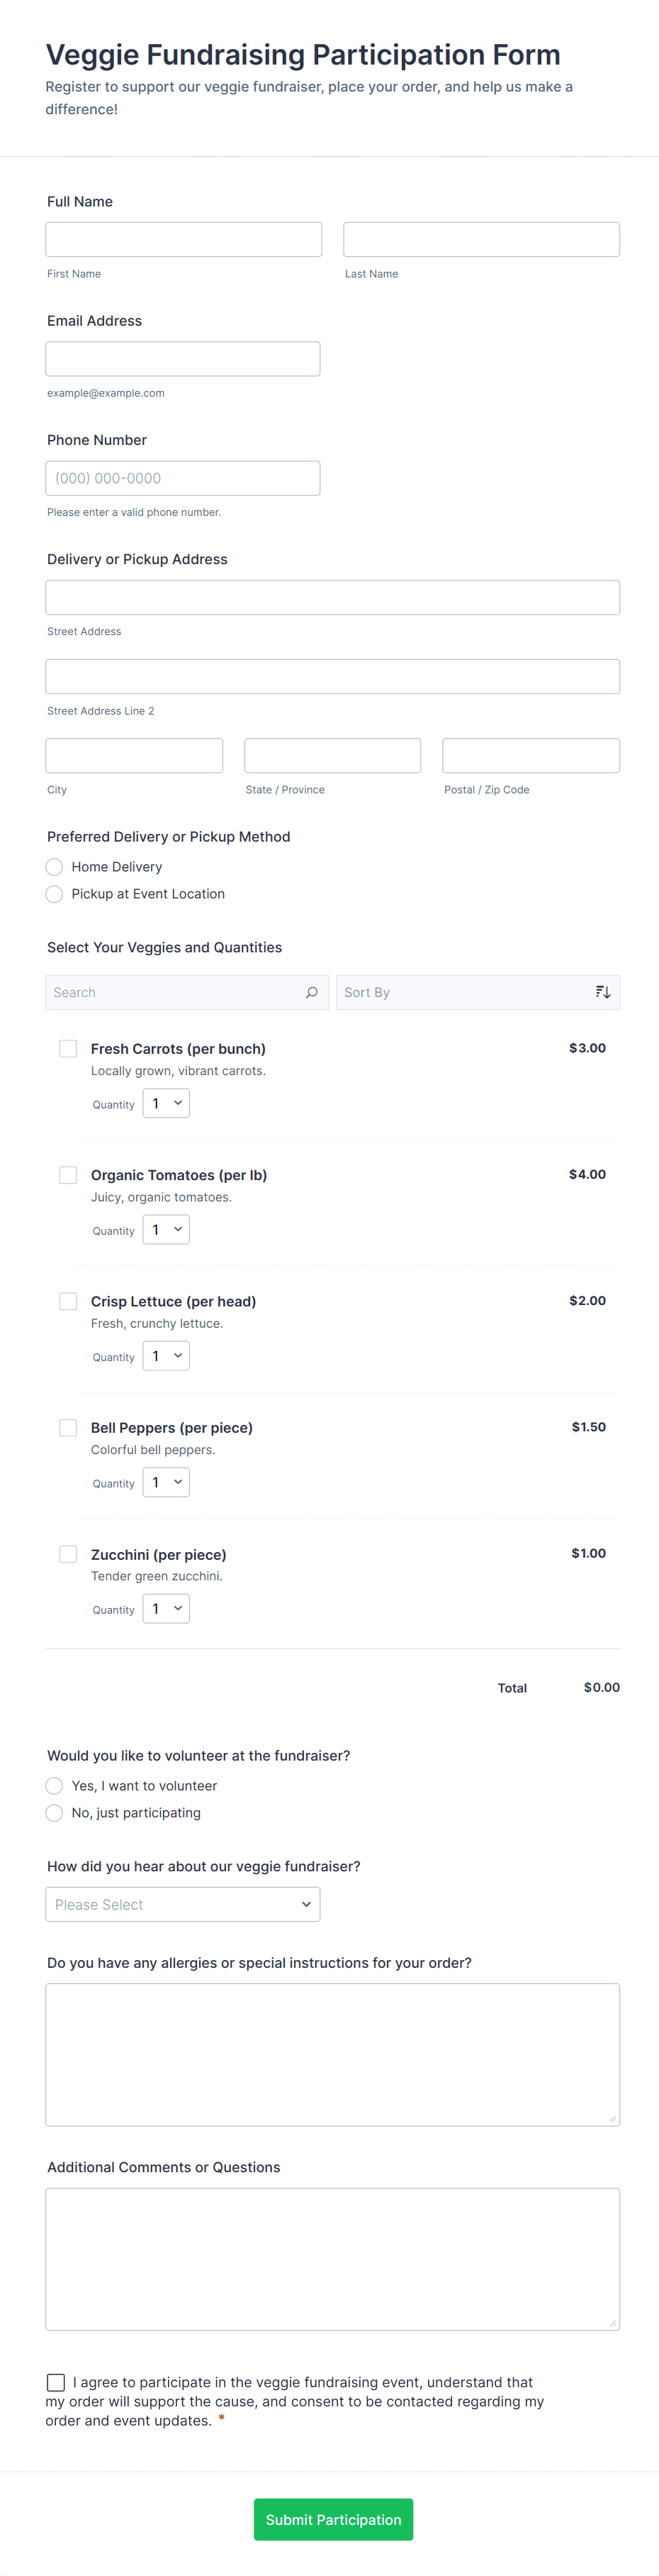Select No, just participating
659x2576 pixels.
[x=54, y=1812]
